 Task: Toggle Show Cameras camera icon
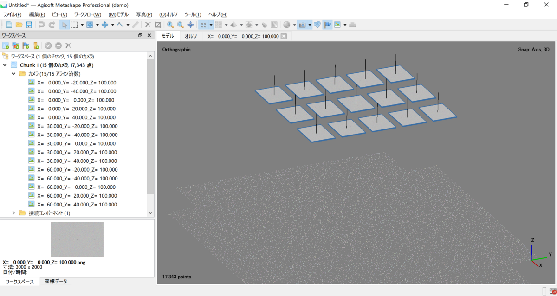(302, 25)
